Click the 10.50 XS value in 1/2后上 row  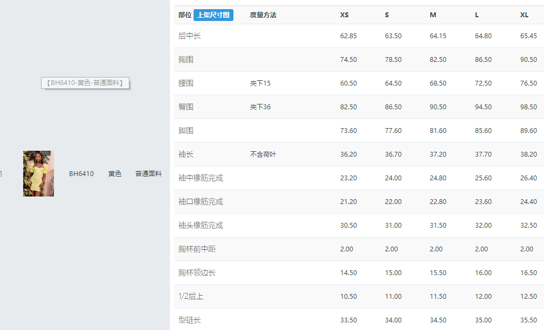[348, 297]
